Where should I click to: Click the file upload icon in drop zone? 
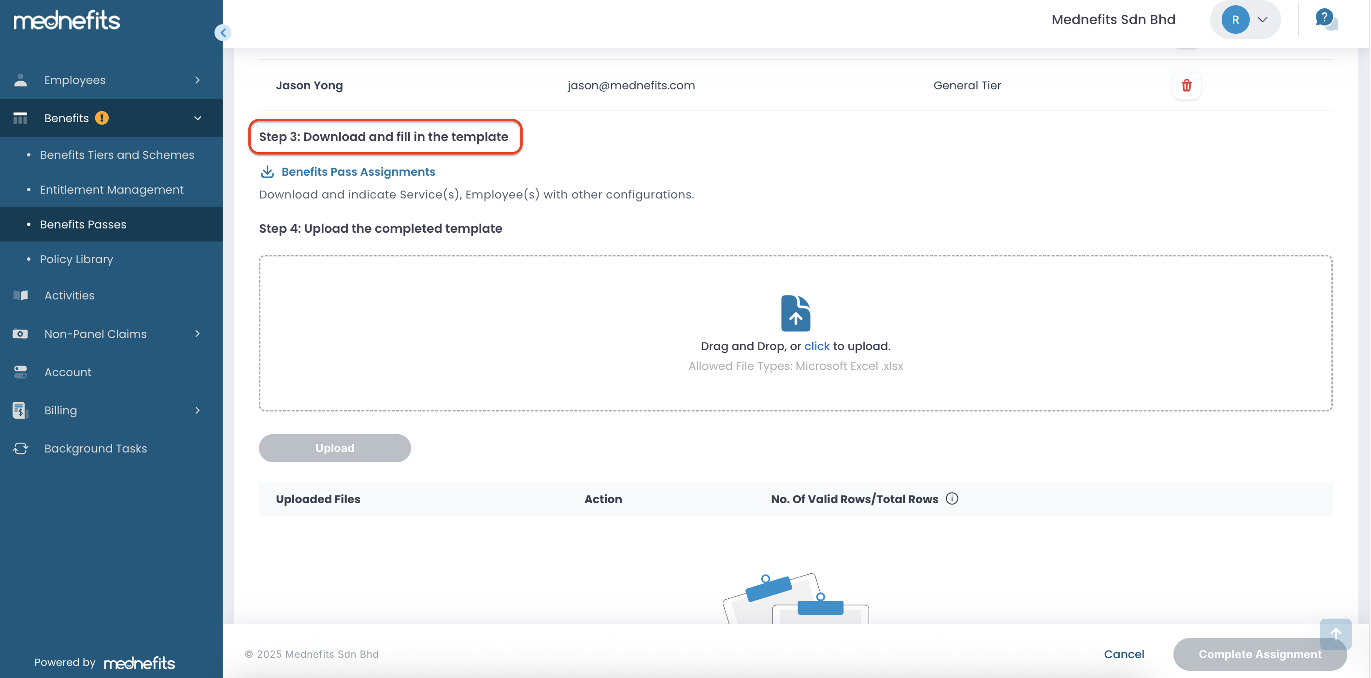(x=795, y=313)
